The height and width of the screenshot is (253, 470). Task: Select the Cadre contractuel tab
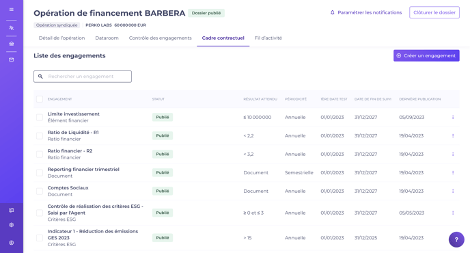223,38
